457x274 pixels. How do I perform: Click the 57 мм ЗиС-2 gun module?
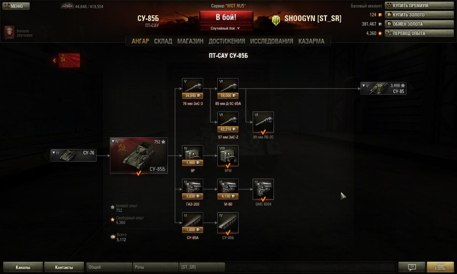coord(228,122)
